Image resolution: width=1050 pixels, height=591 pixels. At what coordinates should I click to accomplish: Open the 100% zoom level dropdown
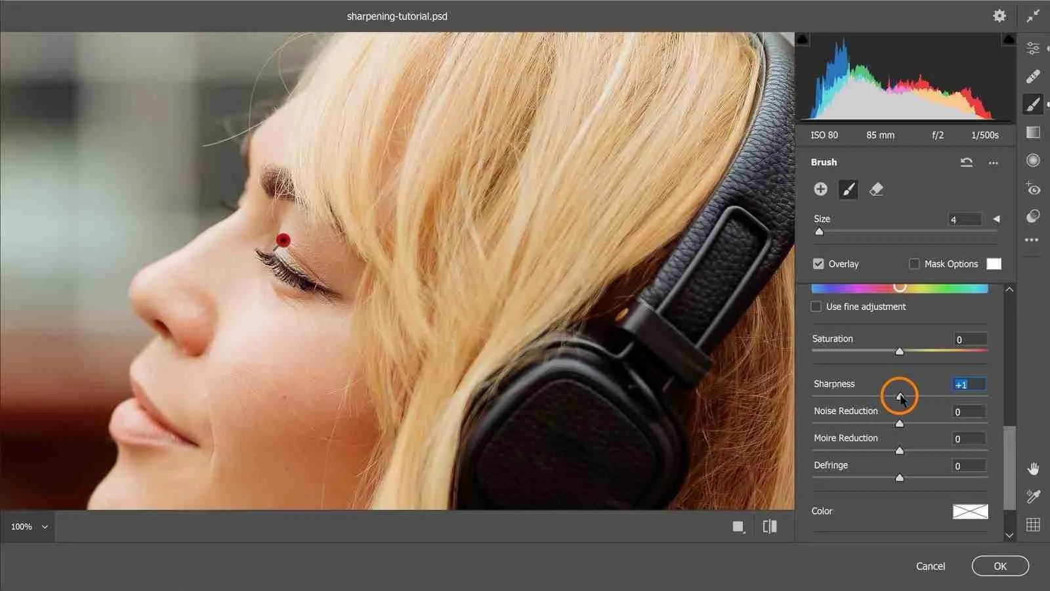click(28, 526)
